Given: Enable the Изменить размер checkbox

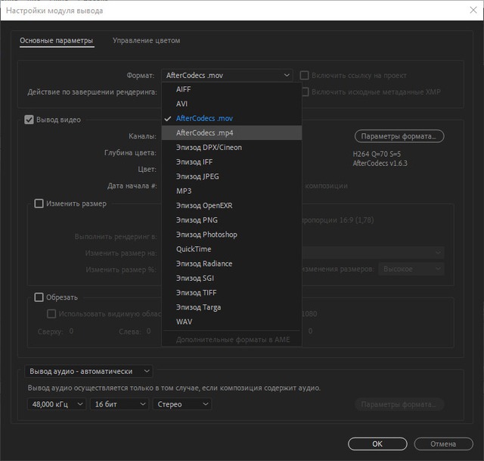Looking at the screenshot, I should point(39,204).
